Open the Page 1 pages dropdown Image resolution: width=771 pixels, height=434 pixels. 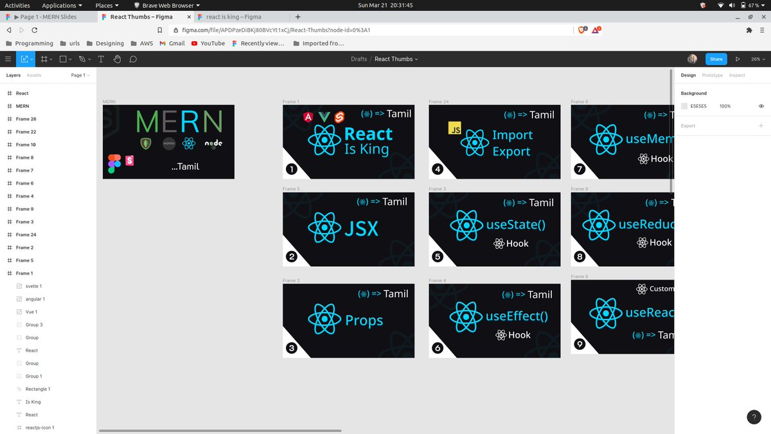[x=80, y=75]
